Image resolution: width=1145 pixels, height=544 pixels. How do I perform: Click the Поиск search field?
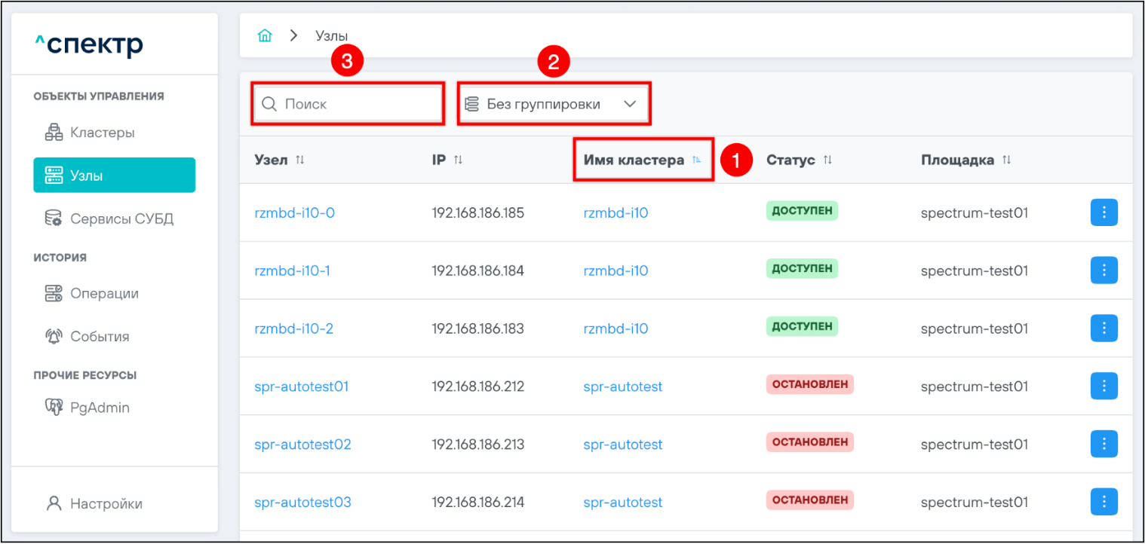(x=355, y=104)
